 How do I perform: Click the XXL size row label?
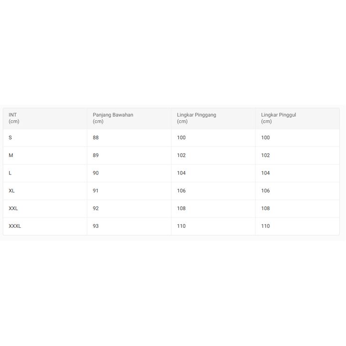pyautogui.click(x=13, y=208)
